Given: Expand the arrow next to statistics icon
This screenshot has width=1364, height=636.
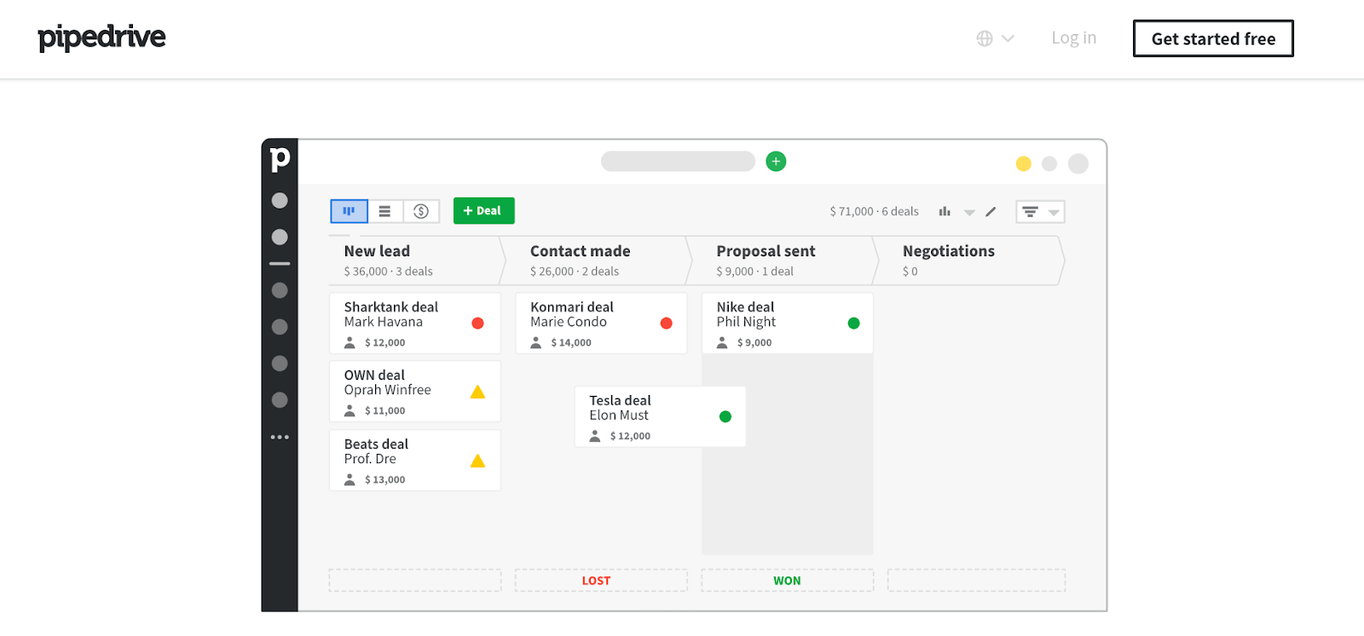Looking at the screenshot, I should 969,212.
